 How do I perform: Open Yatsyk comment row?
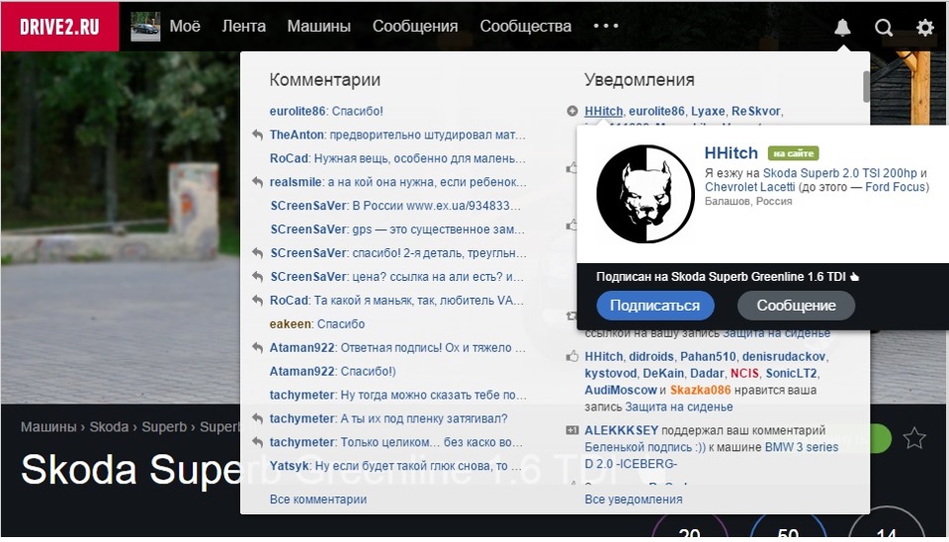[395, 466]
